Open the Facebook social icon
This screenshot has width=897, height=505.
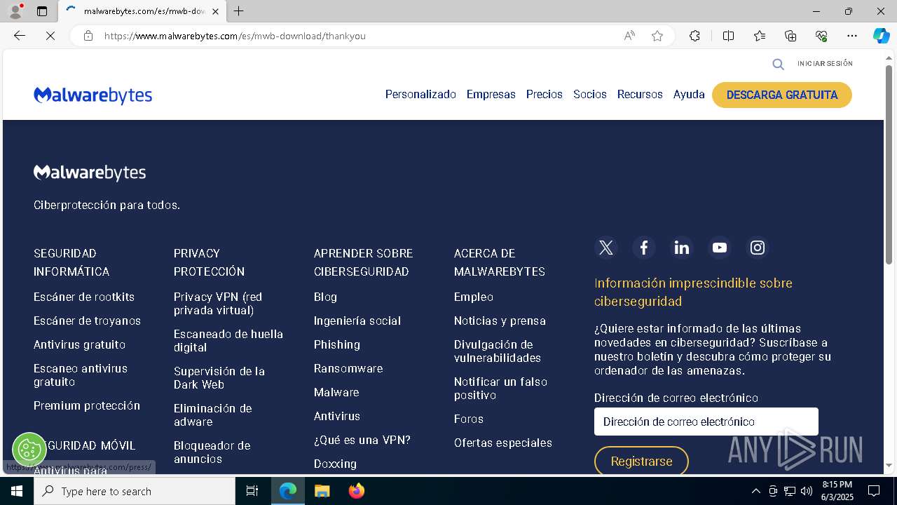click(x=644, y=248)
